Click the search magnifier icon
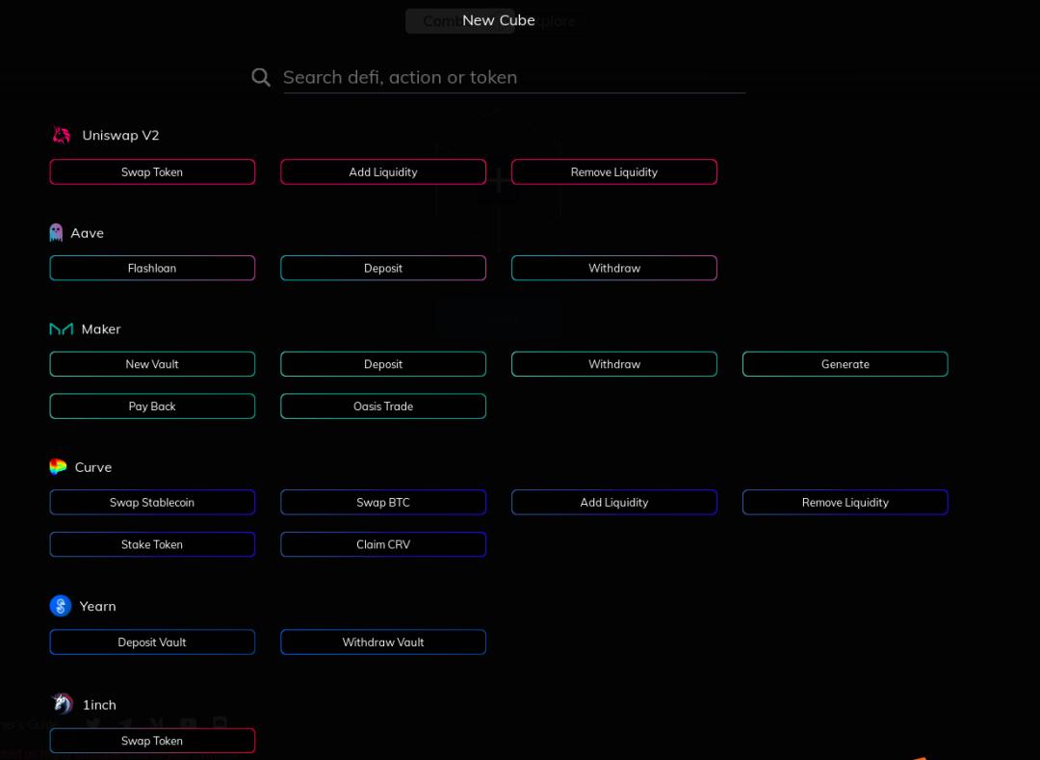1040x760 pixels. tap(261, 78)
